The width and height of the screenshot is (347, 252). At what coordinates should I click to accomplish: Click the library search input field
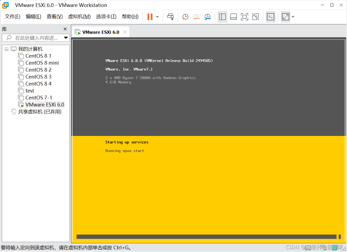pyautogui.click(x=35, y=38)
